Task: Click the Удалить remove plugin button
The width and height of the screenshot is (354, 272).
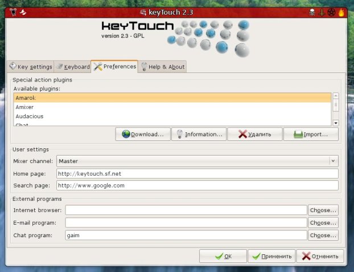Action: [254, 134]
